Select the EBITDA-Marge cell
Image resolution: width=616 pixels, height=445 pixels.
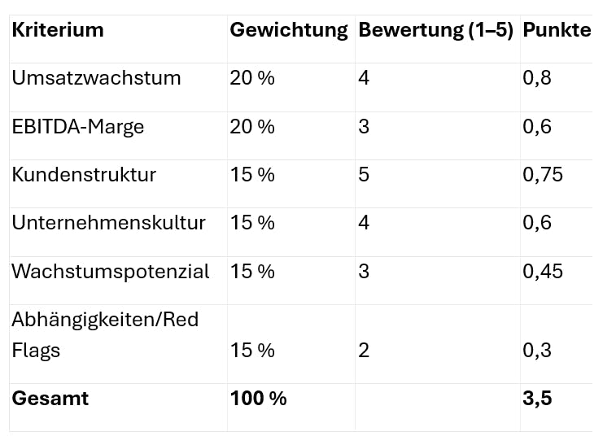[x=78, y=127]
